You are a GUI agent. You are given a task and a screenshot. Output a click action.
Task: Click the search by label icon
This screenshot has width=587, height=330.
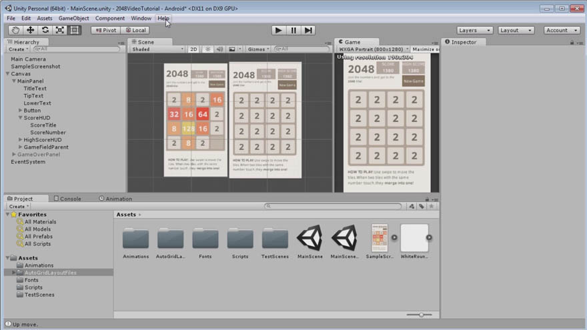(x=422, y=206)
